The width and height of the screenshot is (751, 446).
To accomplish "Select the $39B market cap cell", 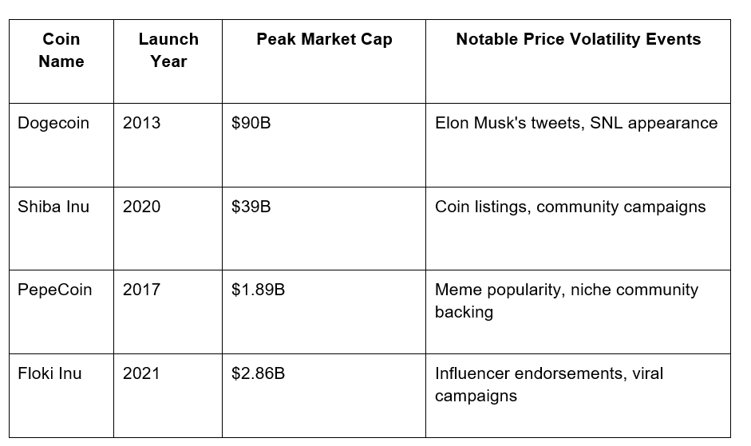I will click(324, 228).
